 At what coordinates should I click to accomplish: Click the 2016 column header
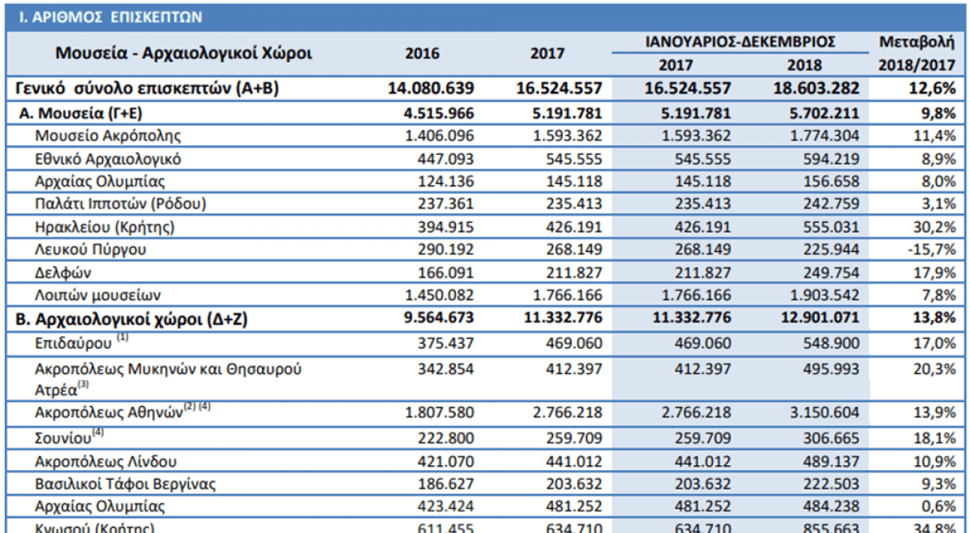[x=422, y=54]
